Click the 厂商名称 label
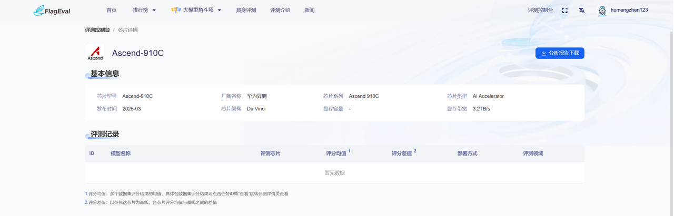The height and width of the screenshot is (216, 674). pyautogui.click(x=231, y=96)
